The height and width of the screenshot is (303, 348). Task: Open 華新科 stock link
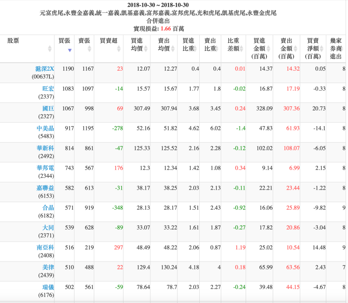(x=46, y=148)
